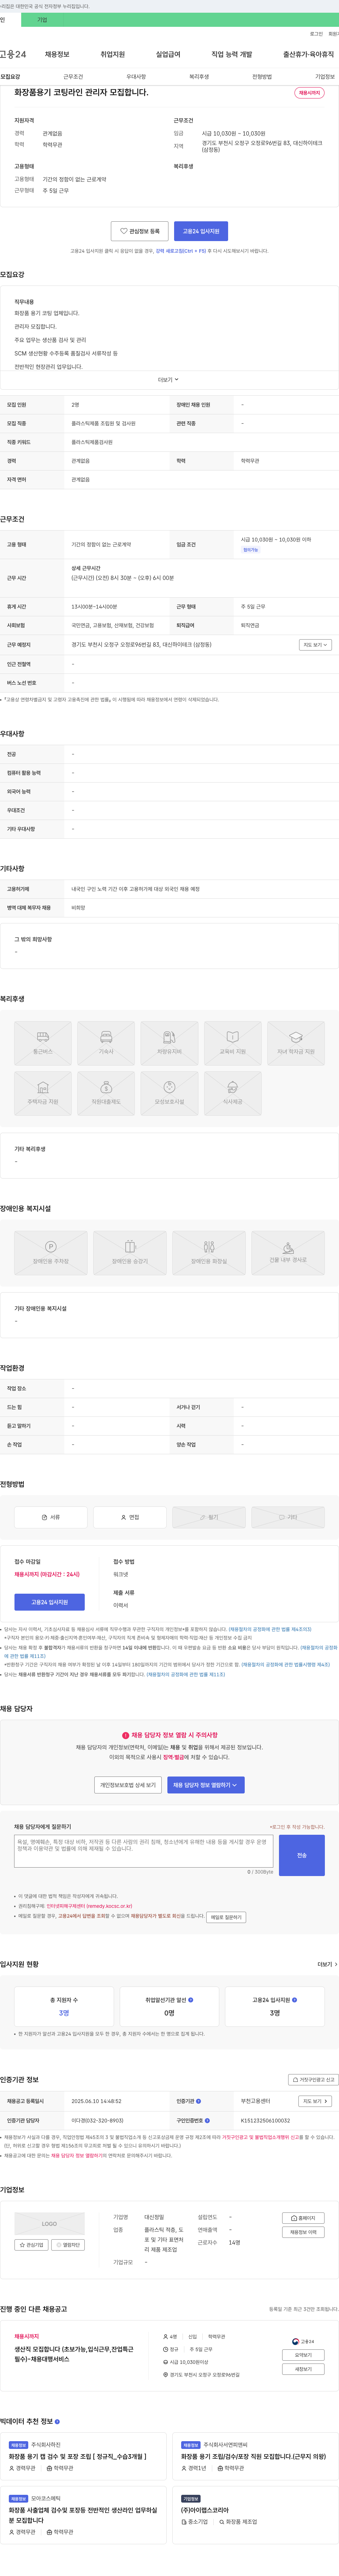Click the 전송 send question button
Viewport: 339px width, 2576px height.
[x=302, y=1855]
